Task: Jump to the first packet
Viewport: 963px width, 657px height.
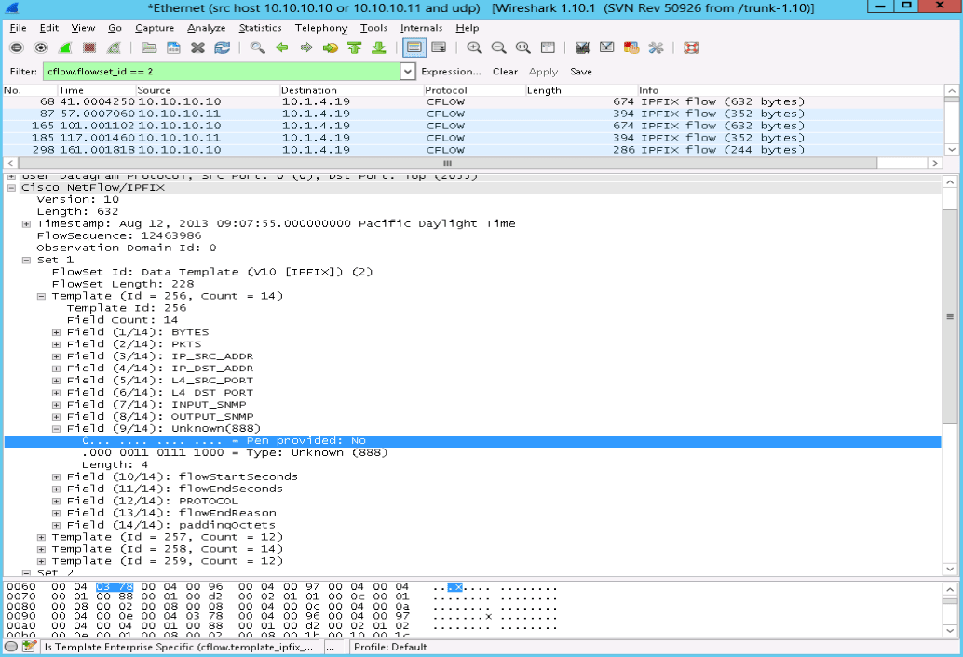Action: [354, 47]
